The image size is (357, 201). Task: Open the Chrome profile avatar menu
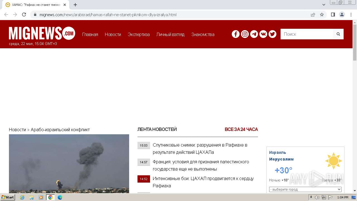(342, 15)
